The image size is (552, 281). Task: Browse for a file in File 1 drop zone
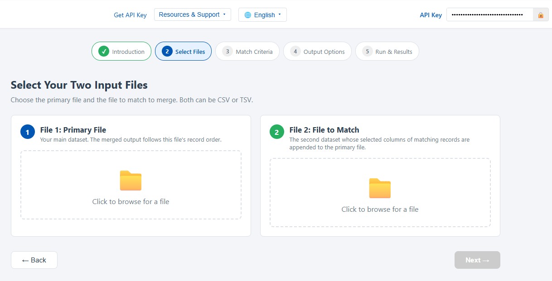point(131,185)
